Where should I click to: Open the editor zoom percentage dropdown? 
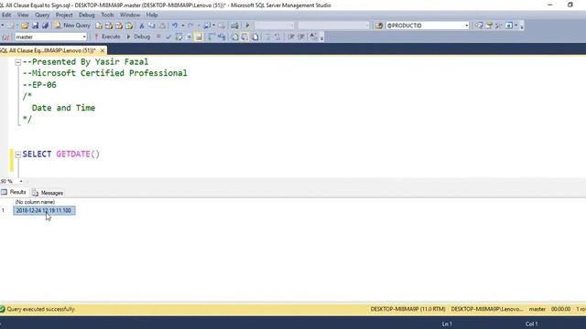(x=21, y=181)
